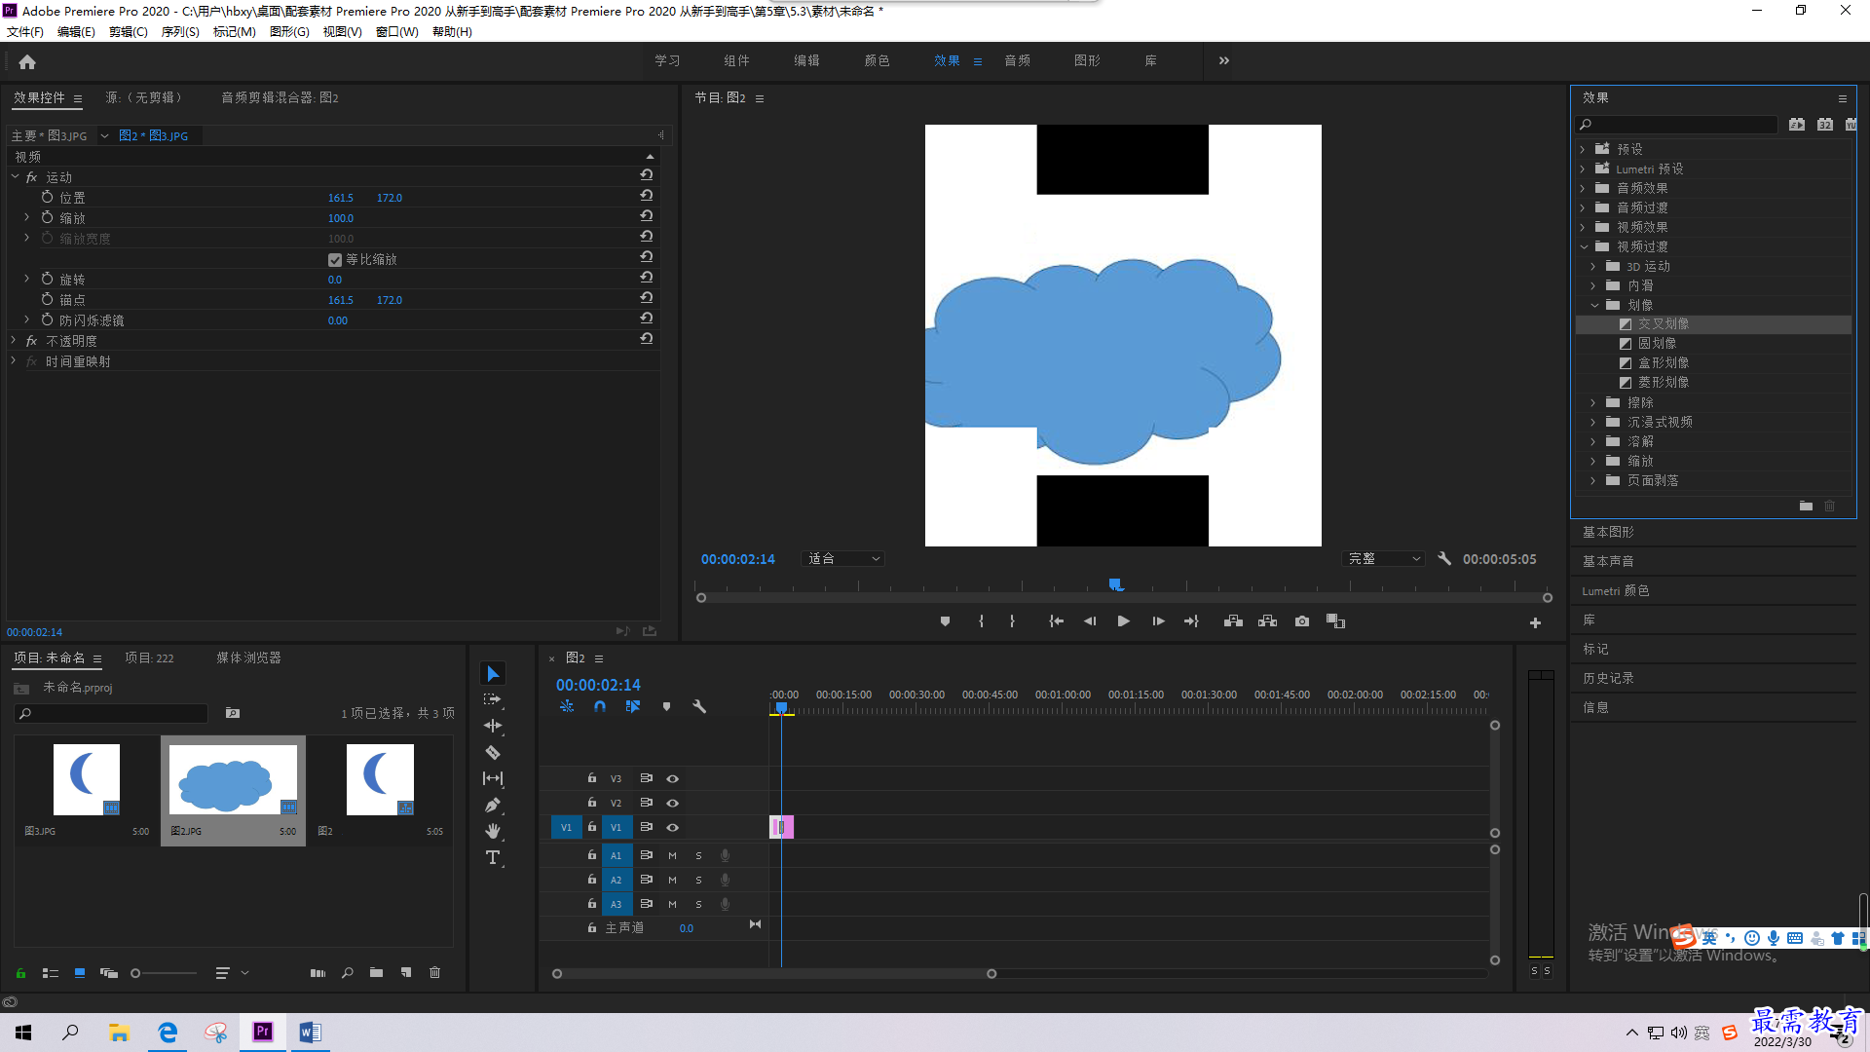Image resolution: width=1870 pixels, height=1052 pixels.
Task: Toggle the Rotation animation stopwatch
Action: [x=47, y=279]
